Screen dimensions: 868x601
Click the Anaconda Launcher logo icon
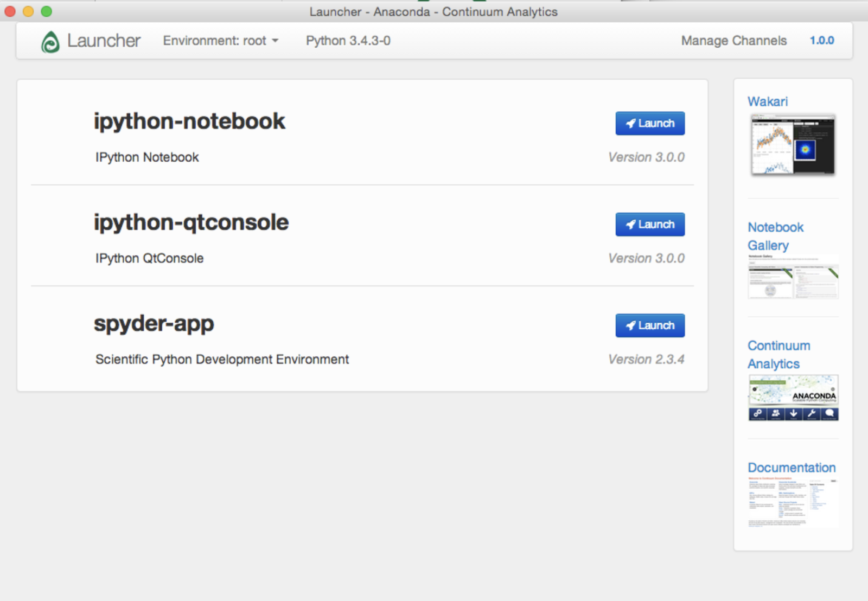point(50,42)
